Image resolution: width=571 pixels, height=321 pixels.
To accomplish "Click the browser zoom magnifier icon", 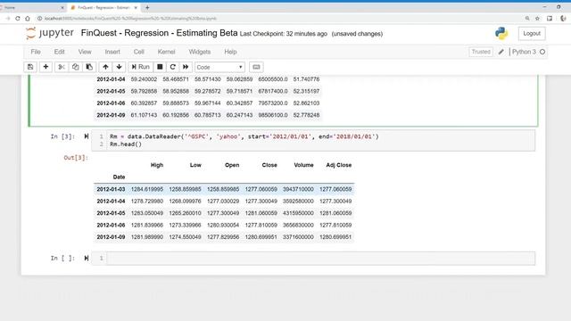I will coord(527,18).
